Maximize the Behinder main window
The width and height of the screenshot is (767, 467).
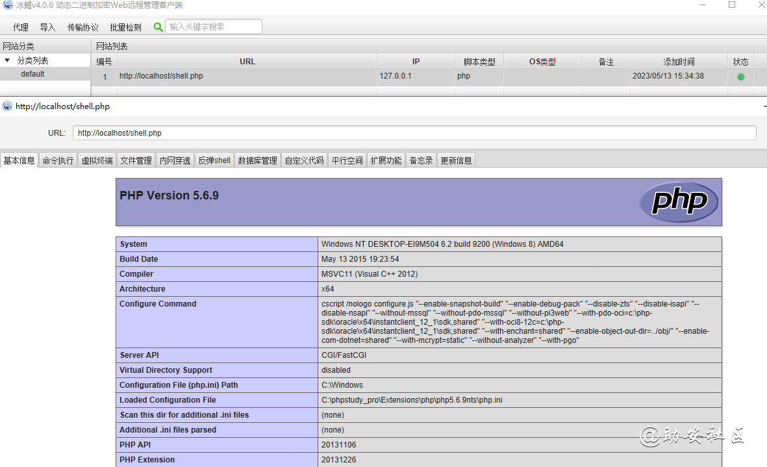[732, 5]
